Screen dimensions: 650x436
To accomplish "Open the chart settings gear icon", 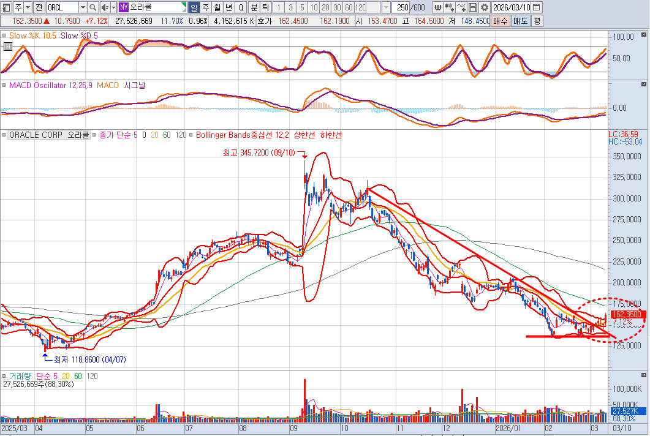I will [x=485, y=7].
